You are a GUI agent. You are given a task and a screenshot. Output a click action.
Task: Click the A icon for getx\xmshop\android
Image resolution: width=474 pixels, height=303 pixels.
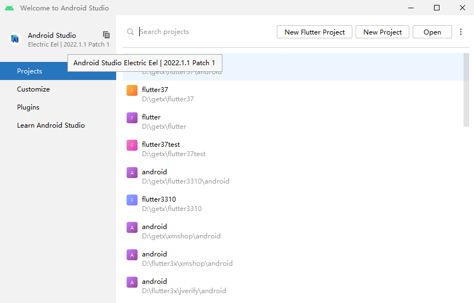point(132,227)
